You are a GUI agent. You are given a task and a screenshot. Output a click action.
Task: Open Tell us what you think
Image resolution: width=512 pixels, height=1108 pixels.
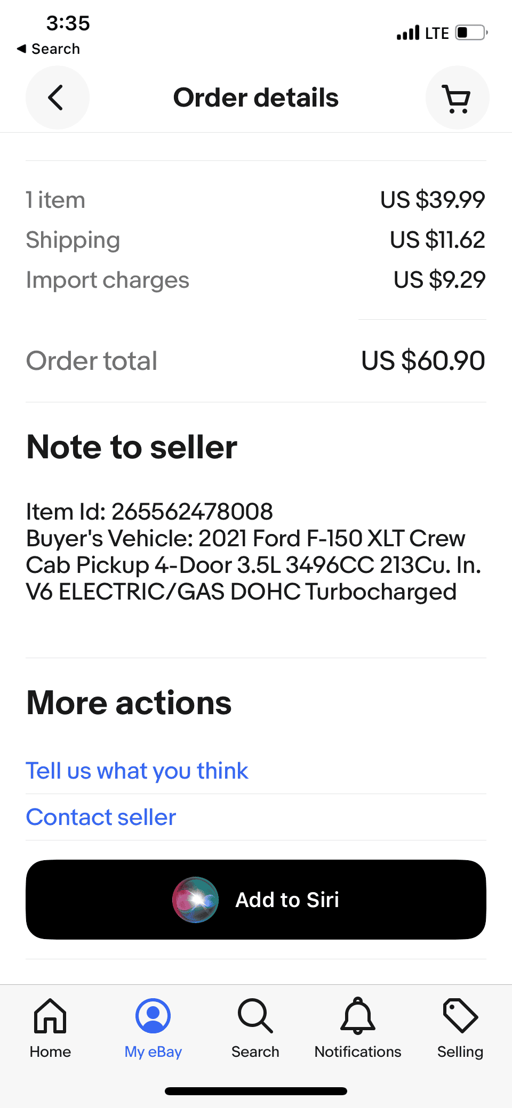click(x=137, y=771)
